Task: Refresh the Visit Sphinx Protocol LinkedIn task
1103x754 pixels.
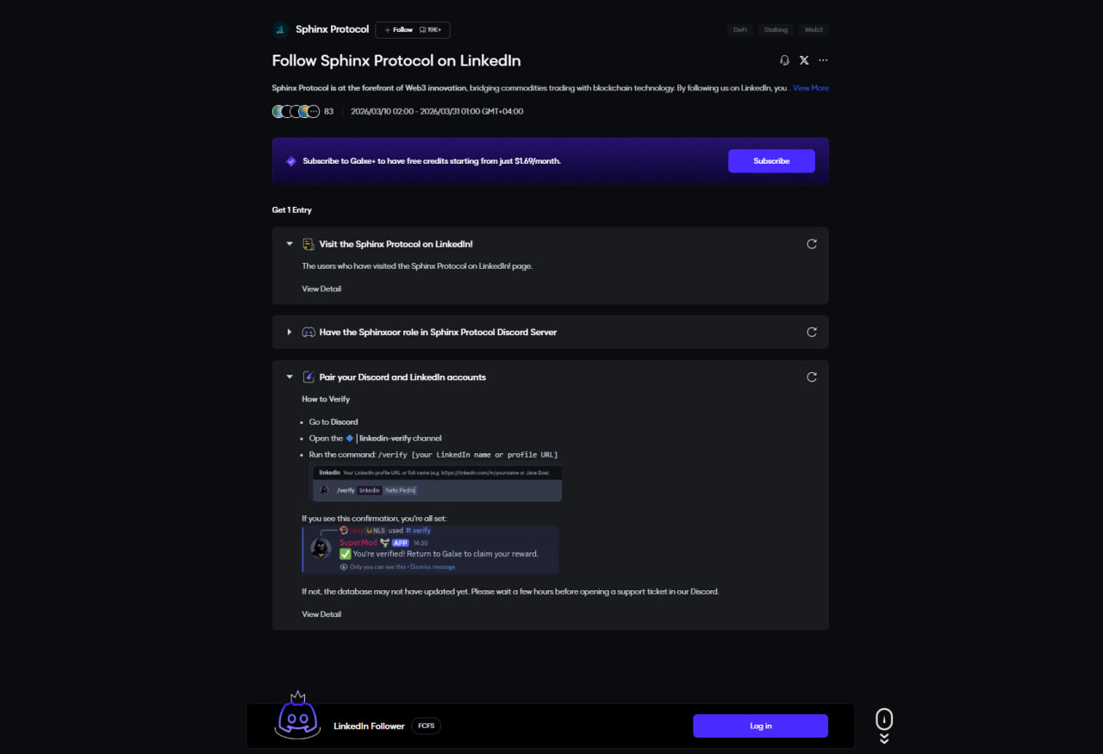Action: [811, 244]
